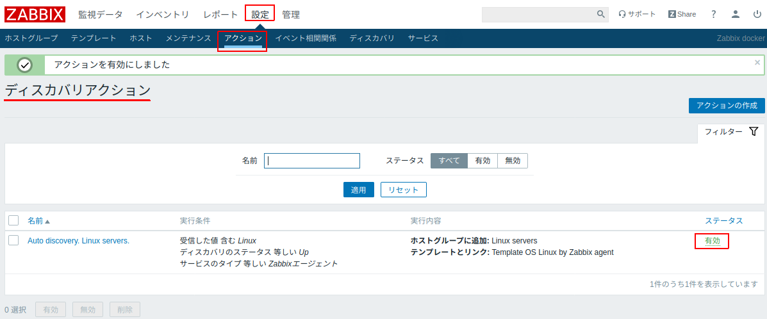Click the 削除 delete button

click(x=125, y=309)
